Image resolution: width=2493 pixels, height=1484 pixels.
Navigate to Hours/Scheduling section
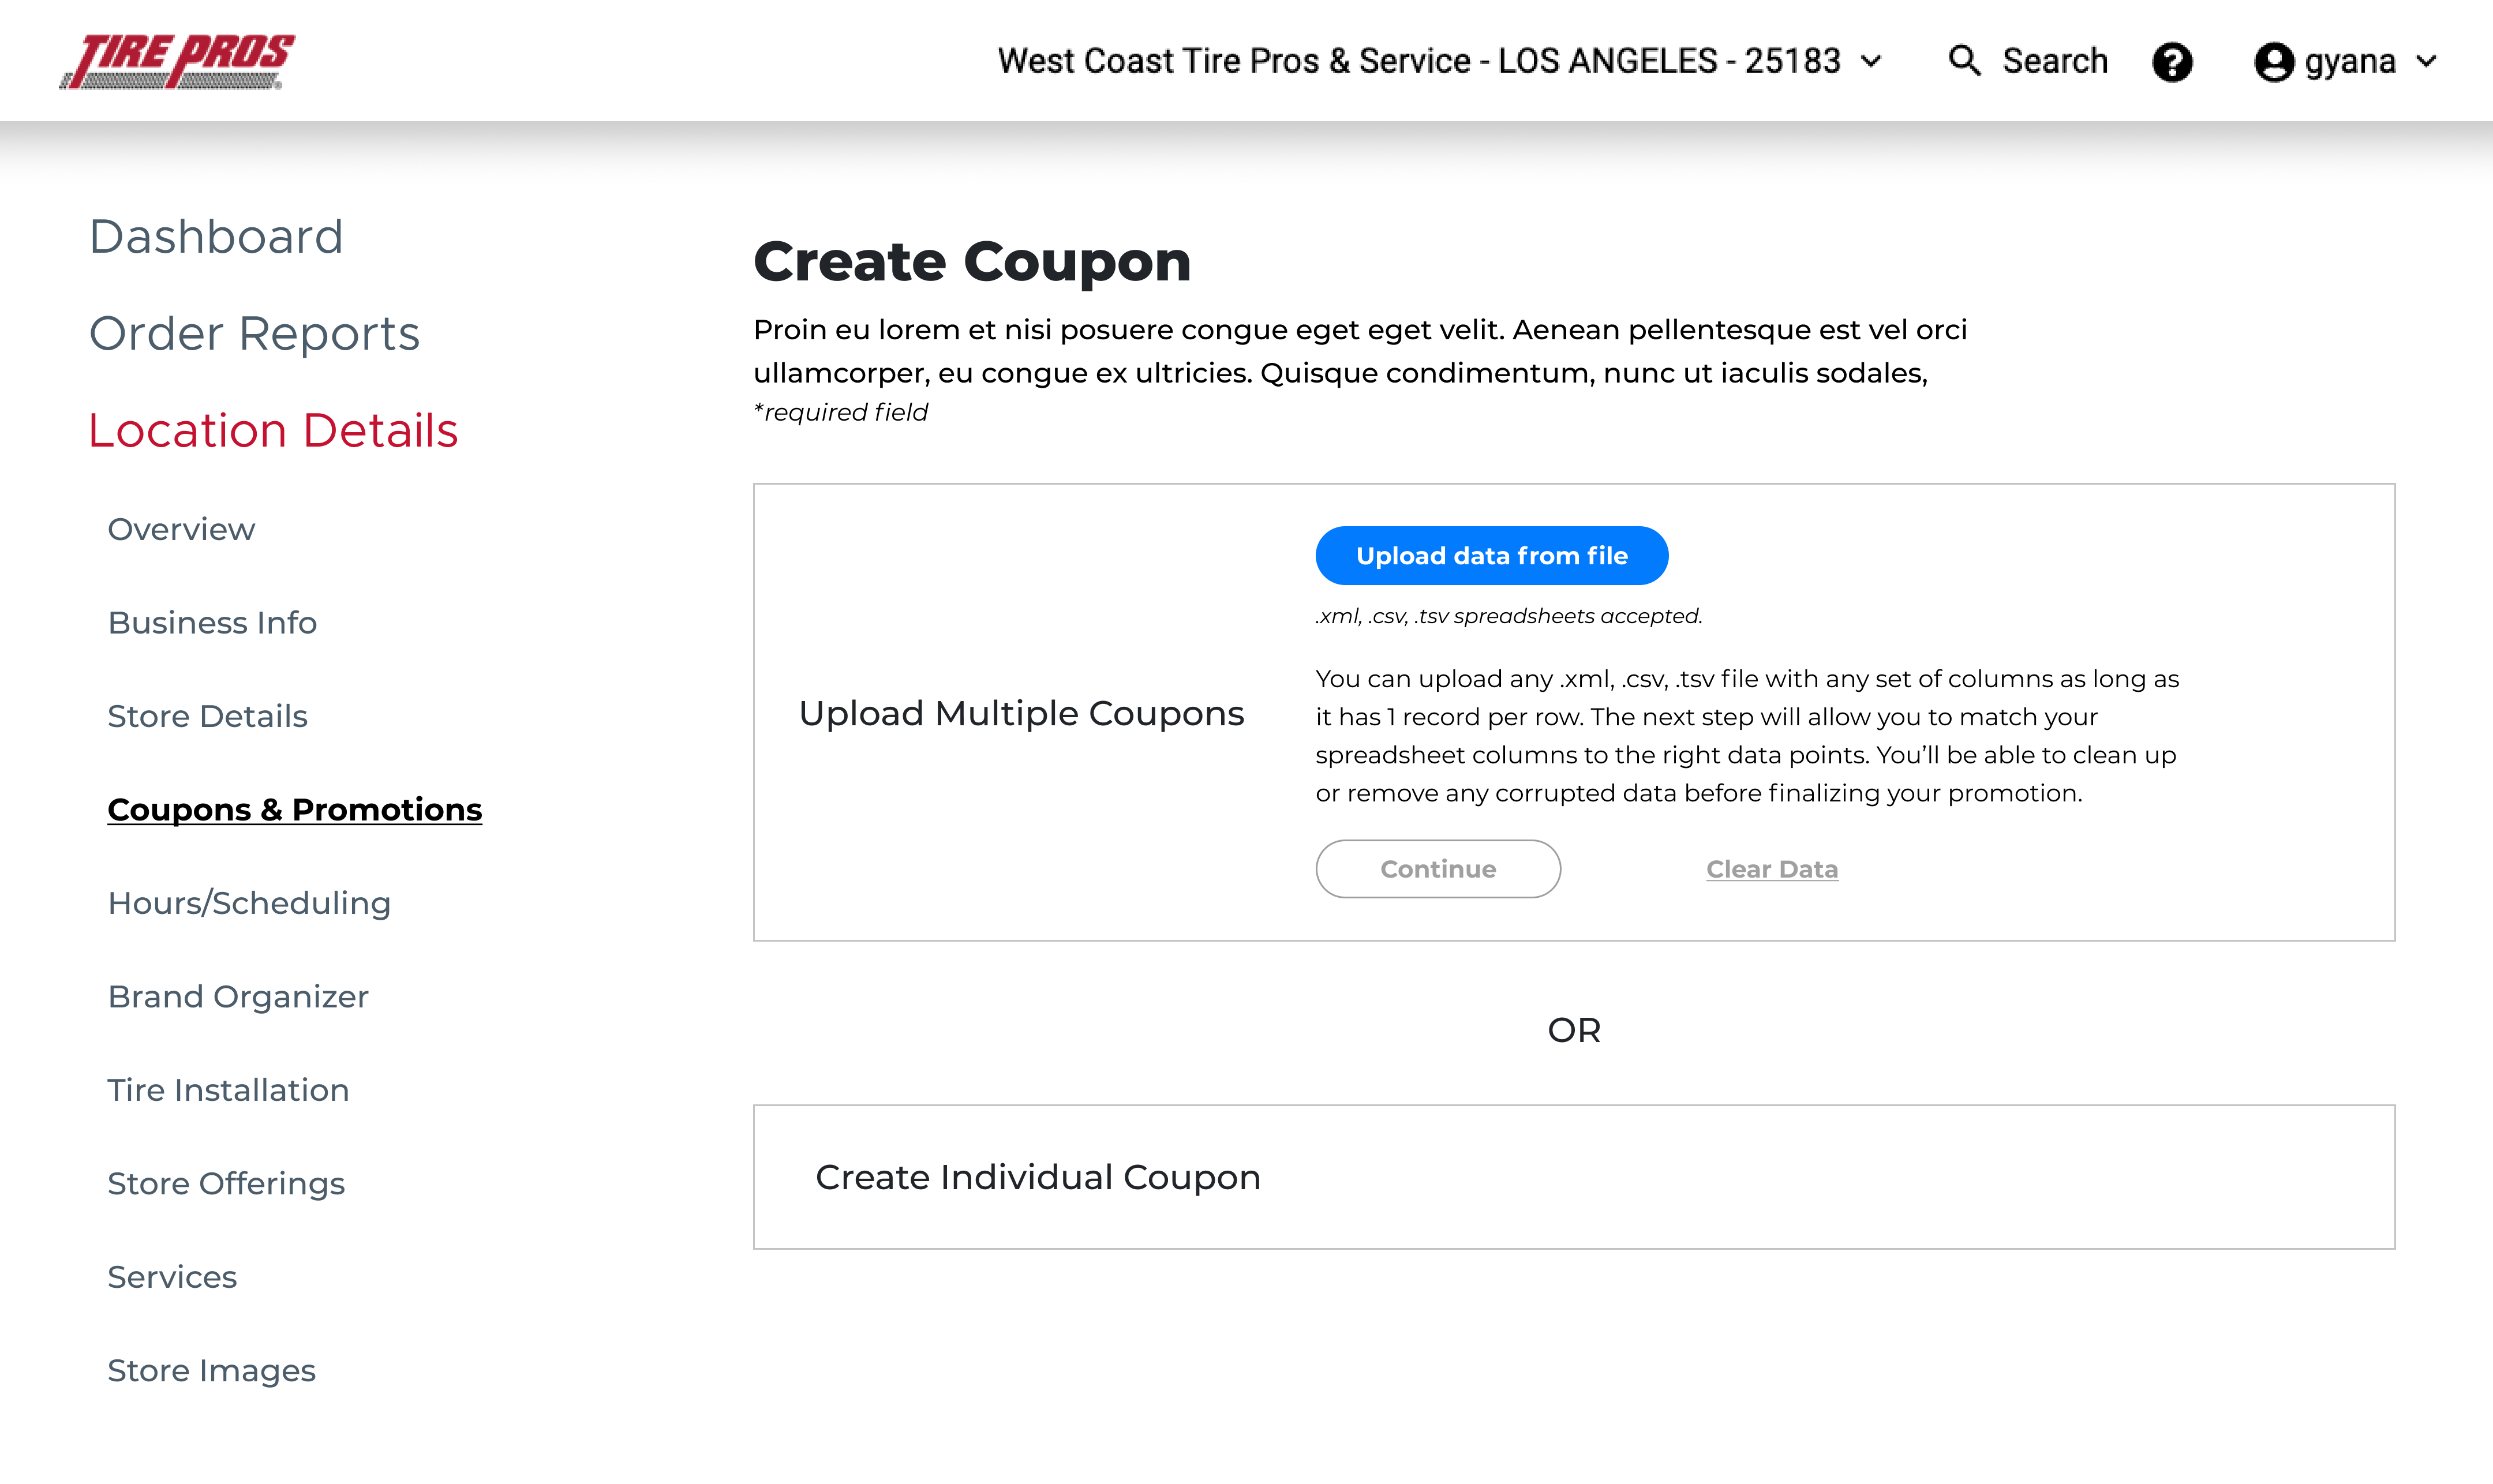click(x=249, y=903)
